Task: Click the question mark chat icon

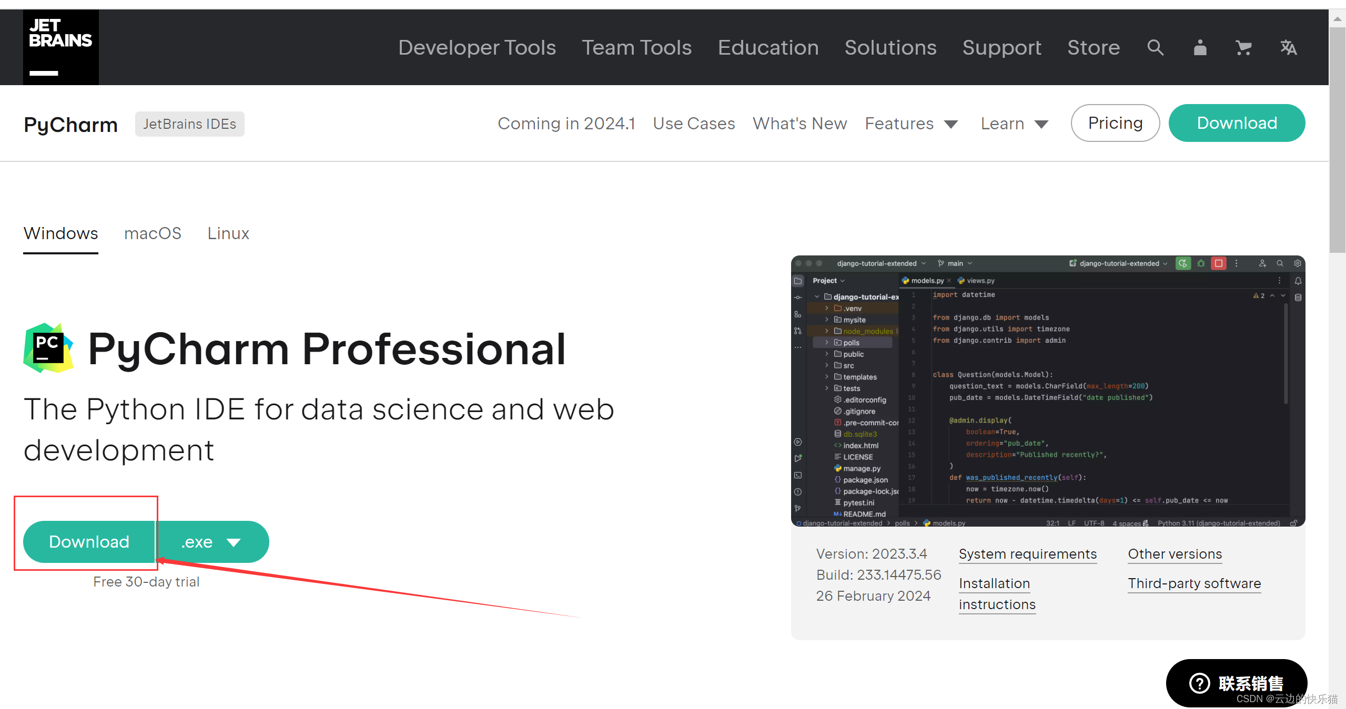Action: coord(1200,683)
